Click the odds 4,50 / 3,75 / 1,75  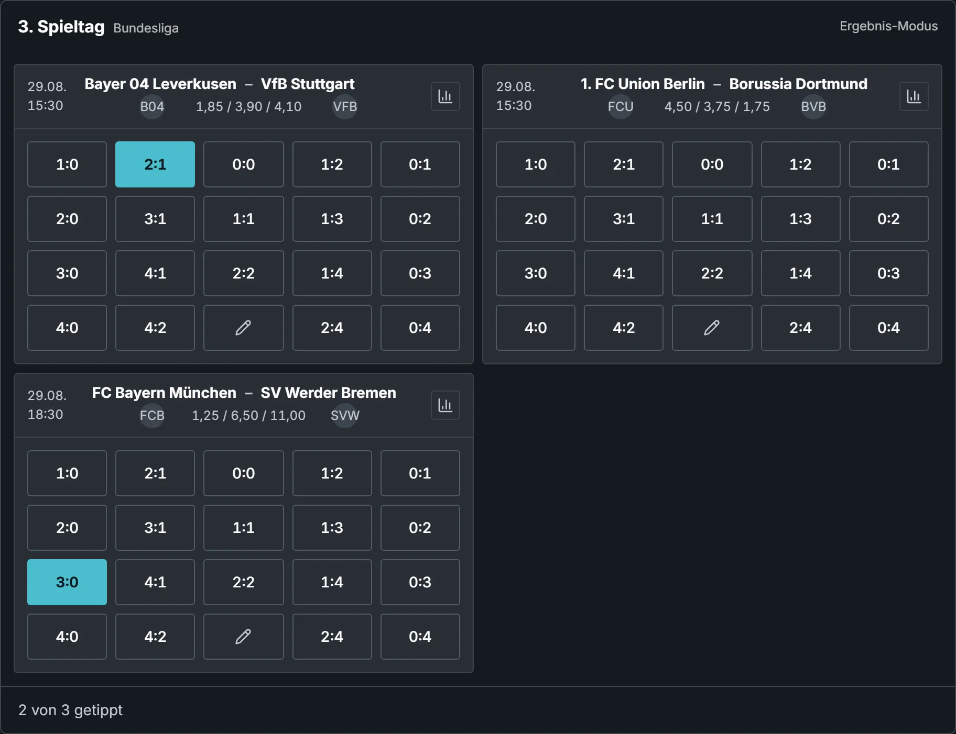pos(718,107)
